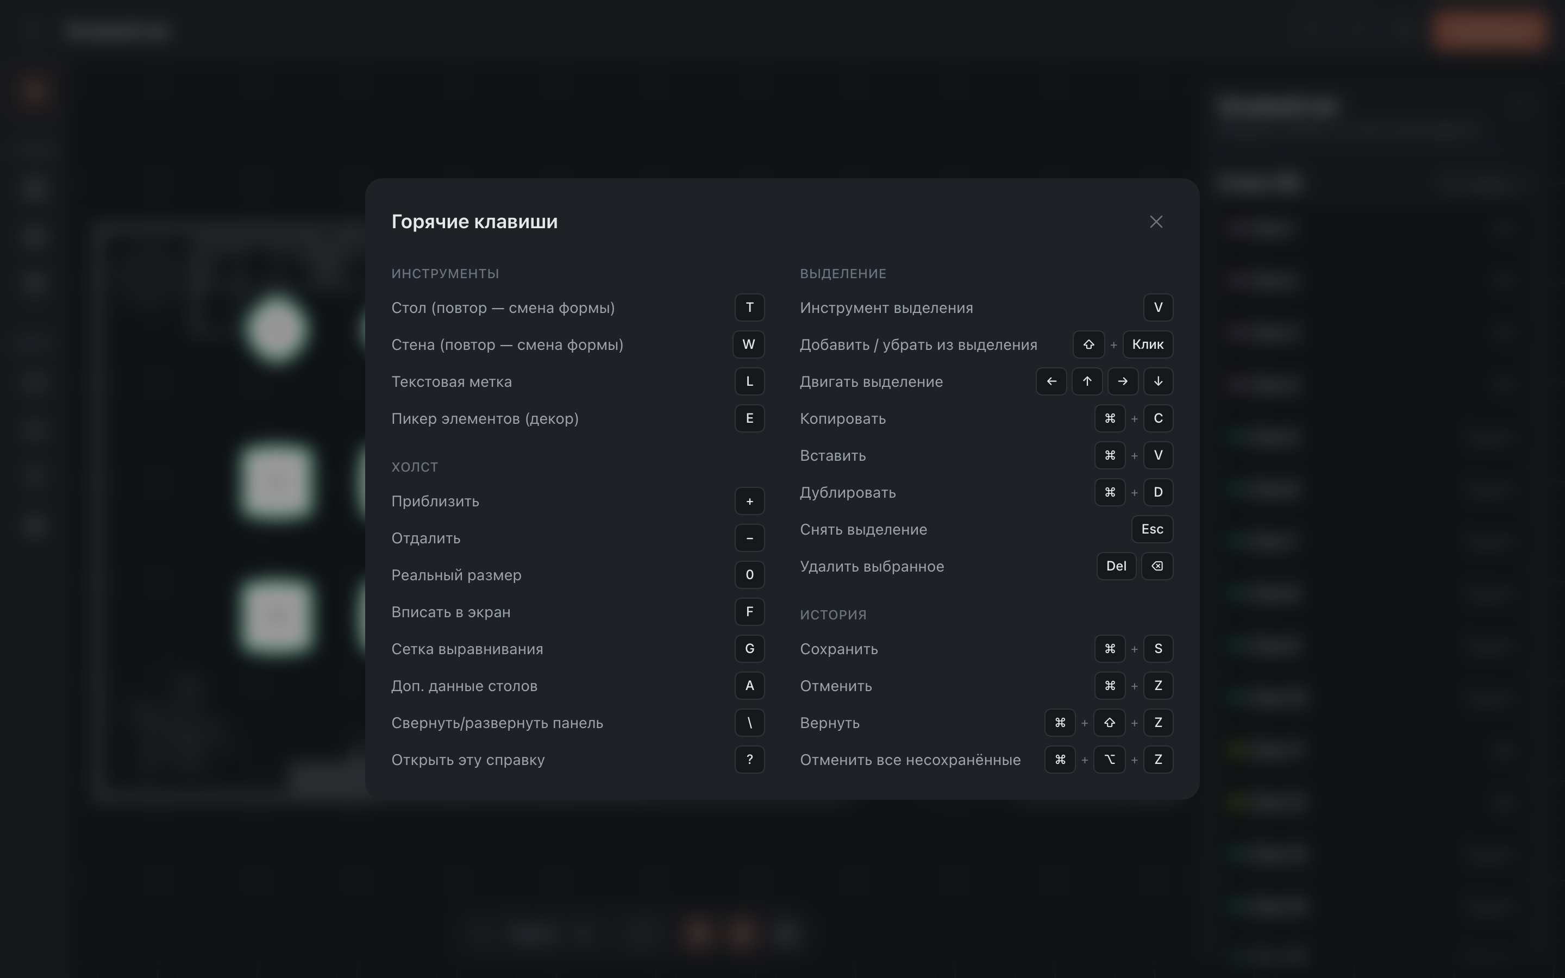Click the A key for Доп. данные столов

(749, 686)
